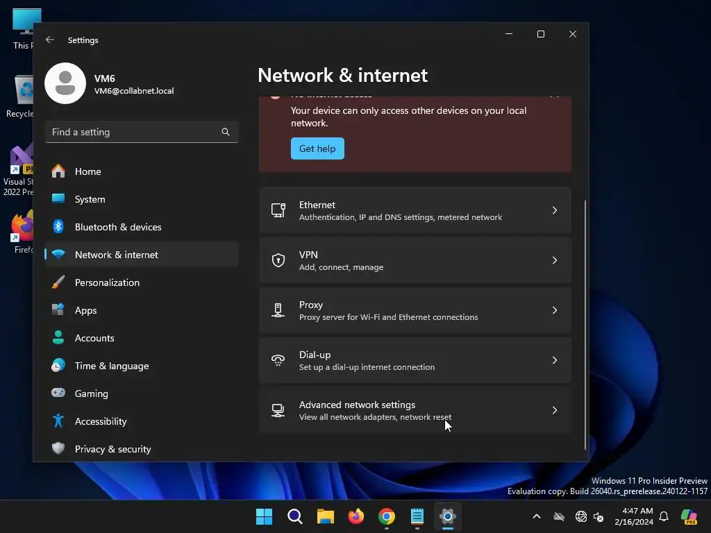Click the back arrow in Settings

coord(50,40)
